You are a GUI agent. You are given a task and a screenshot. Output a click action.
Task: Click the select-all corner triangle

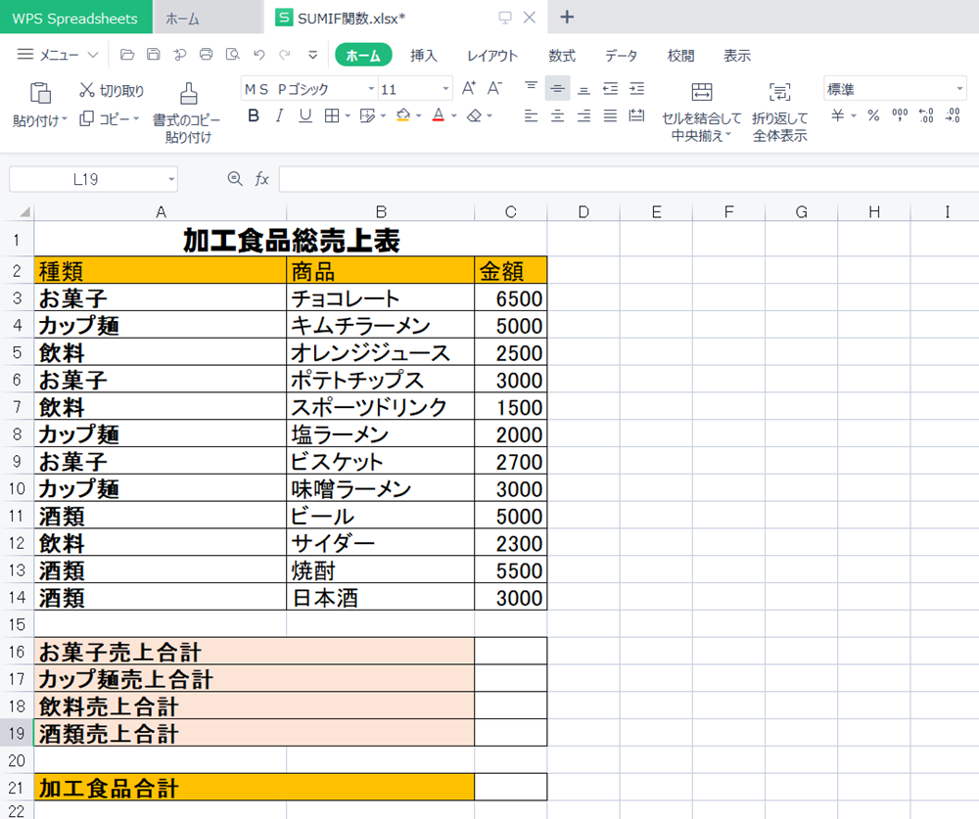tap(25, 212)
